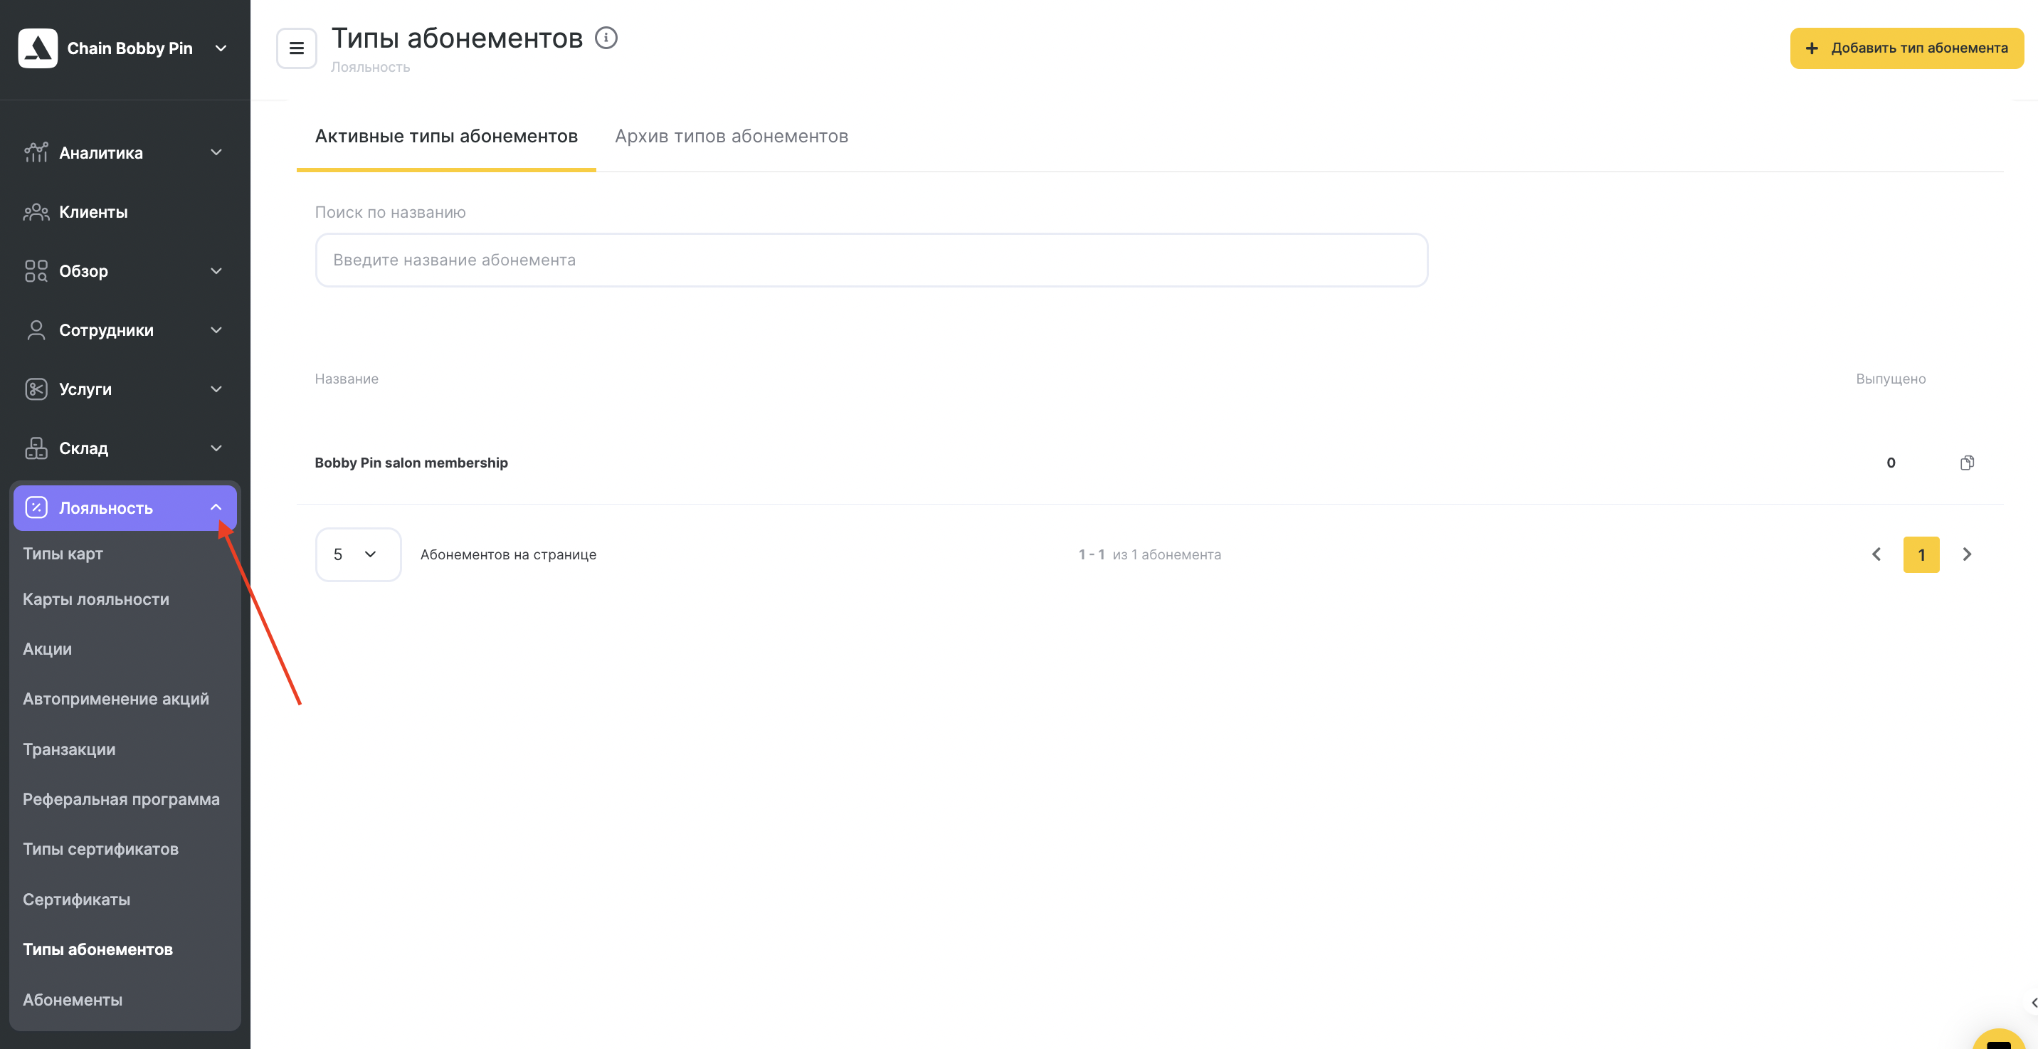Click the Название column header
The image size is (2038, 1049).
point(347,378)
